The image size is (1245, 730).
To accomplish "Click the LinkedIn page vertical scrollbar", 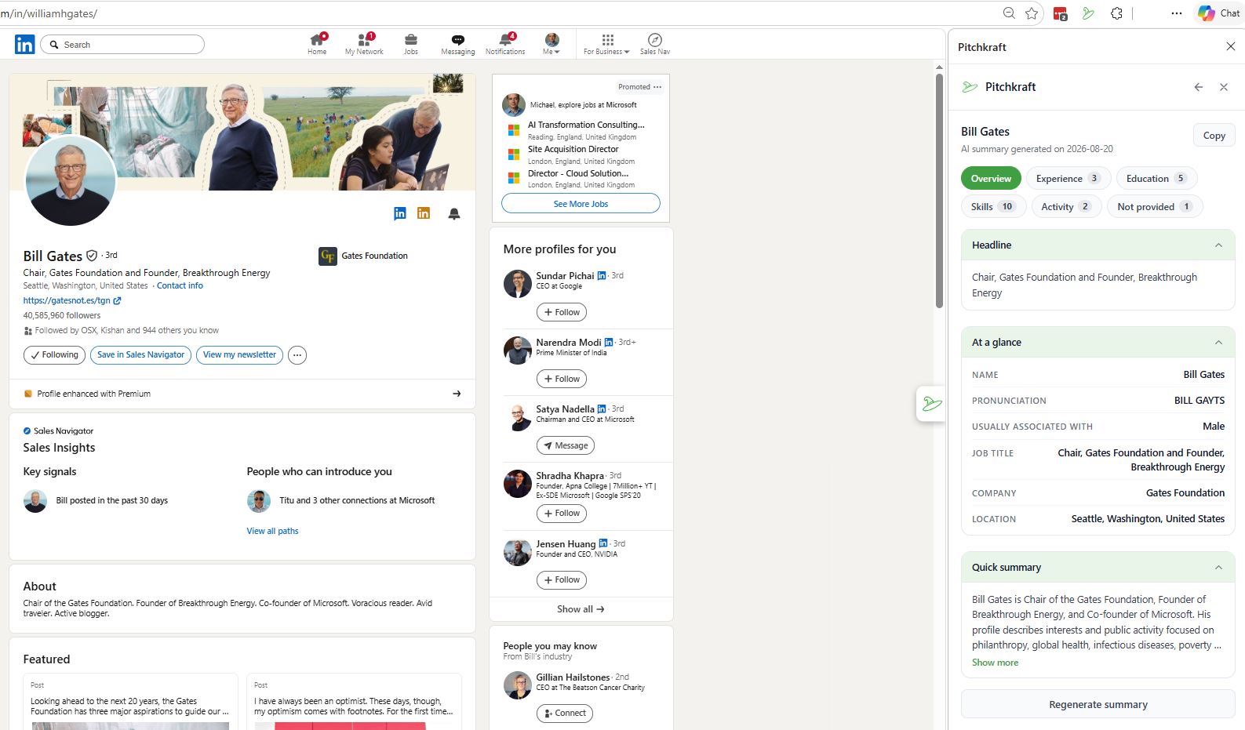I will [939, 191].
